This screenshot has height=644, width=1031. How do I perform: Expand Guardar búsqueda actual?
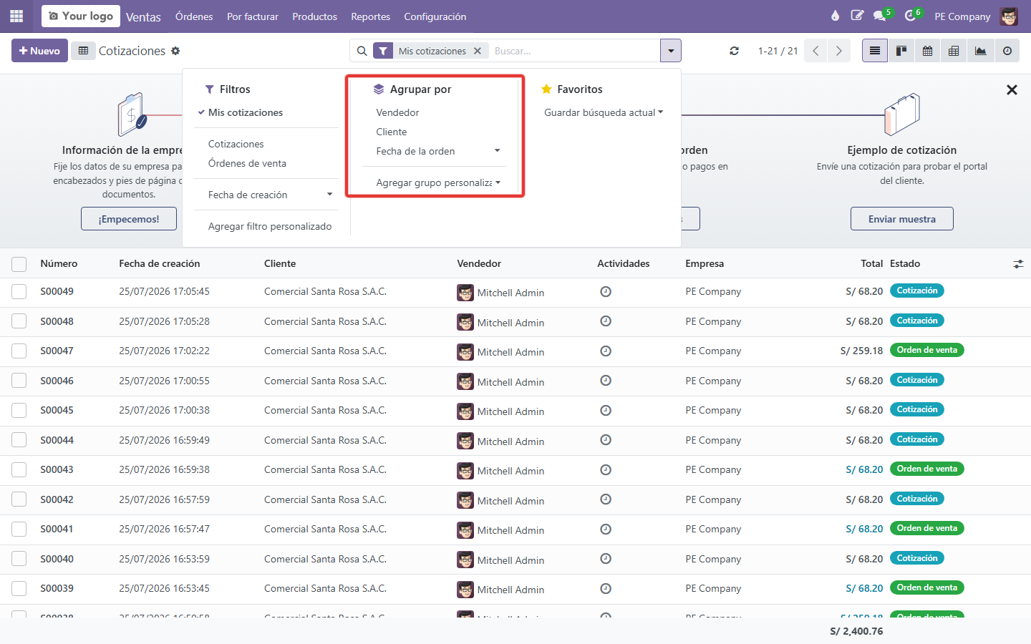tap(603, 112)
